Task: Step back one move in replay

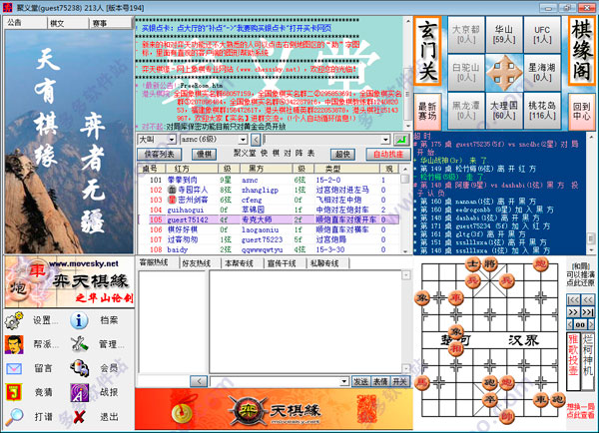Action: click(588, 299)
